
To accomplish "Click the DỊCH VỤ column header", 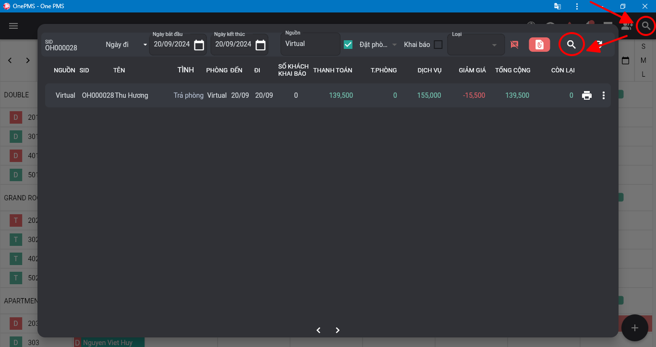I will click(x=429, y=70).
